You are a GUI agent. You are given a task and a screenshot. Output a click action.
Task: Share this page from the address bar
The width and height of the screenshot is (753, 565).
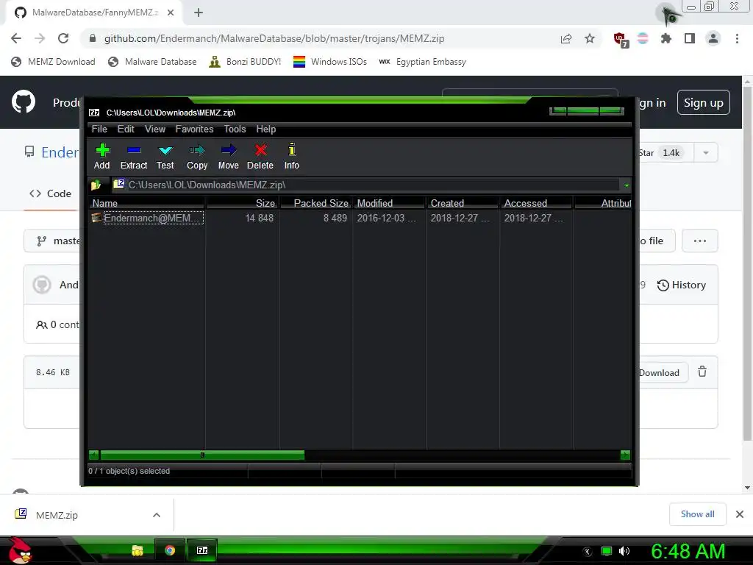coord(566,38)
